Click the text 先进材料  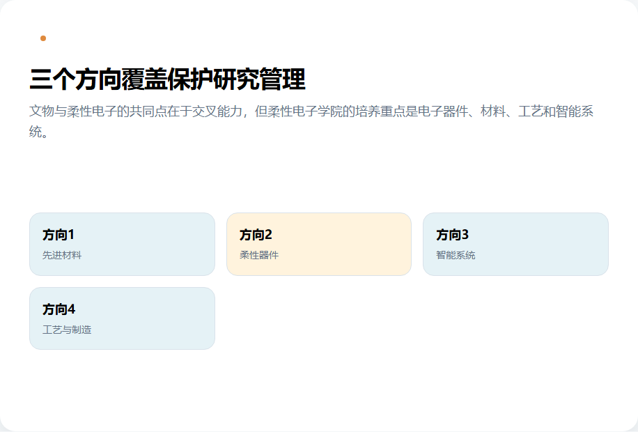(x=62, y=255)
